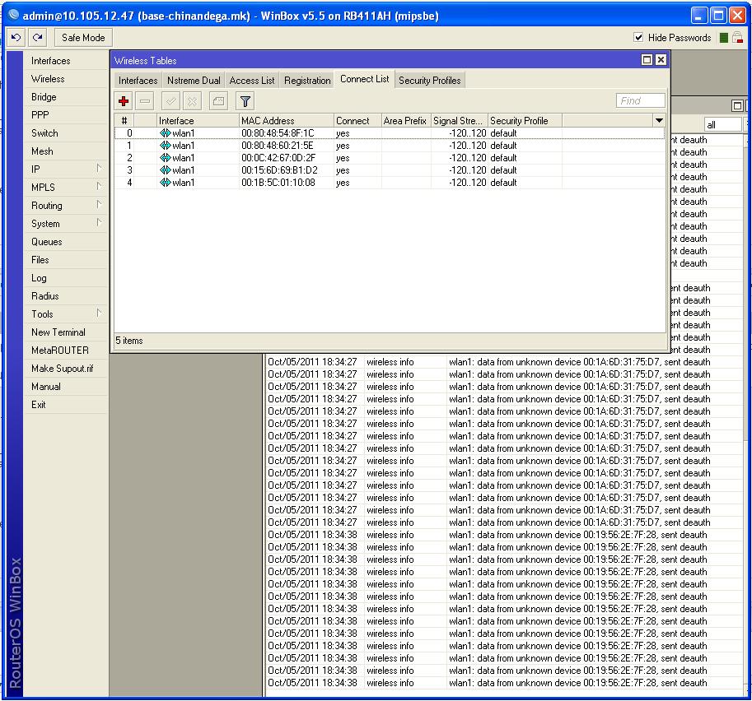The height and width of the screenshot is (701, 752).
Task: Click the Undo arrow icon
Action: pyautogui.click(x=16, y=37)
